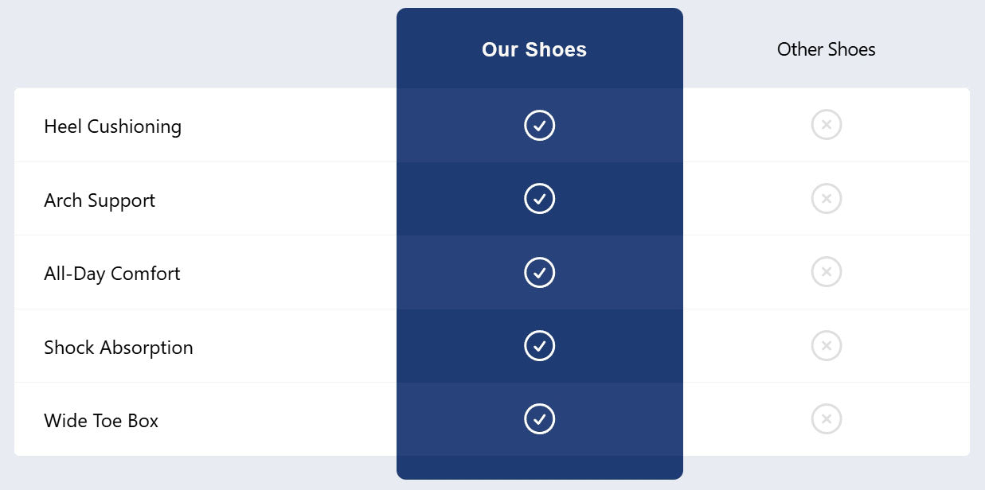Click the Wide Toe Box checkmark icon

pyautogui.click(x=539, y=419)
